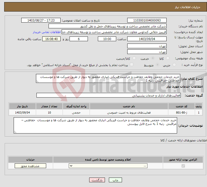Viewport: 207px width, 187px height.
Task: Click the مشاهده مجوز button
Action: [x=30, y=166]
